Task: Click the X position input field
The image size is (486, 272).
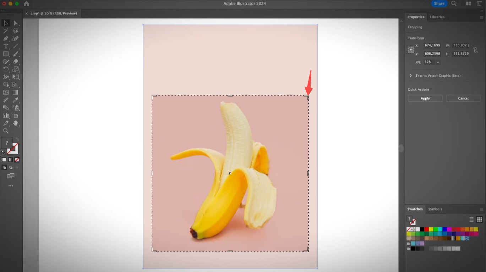Action: (x=432, y=45)
